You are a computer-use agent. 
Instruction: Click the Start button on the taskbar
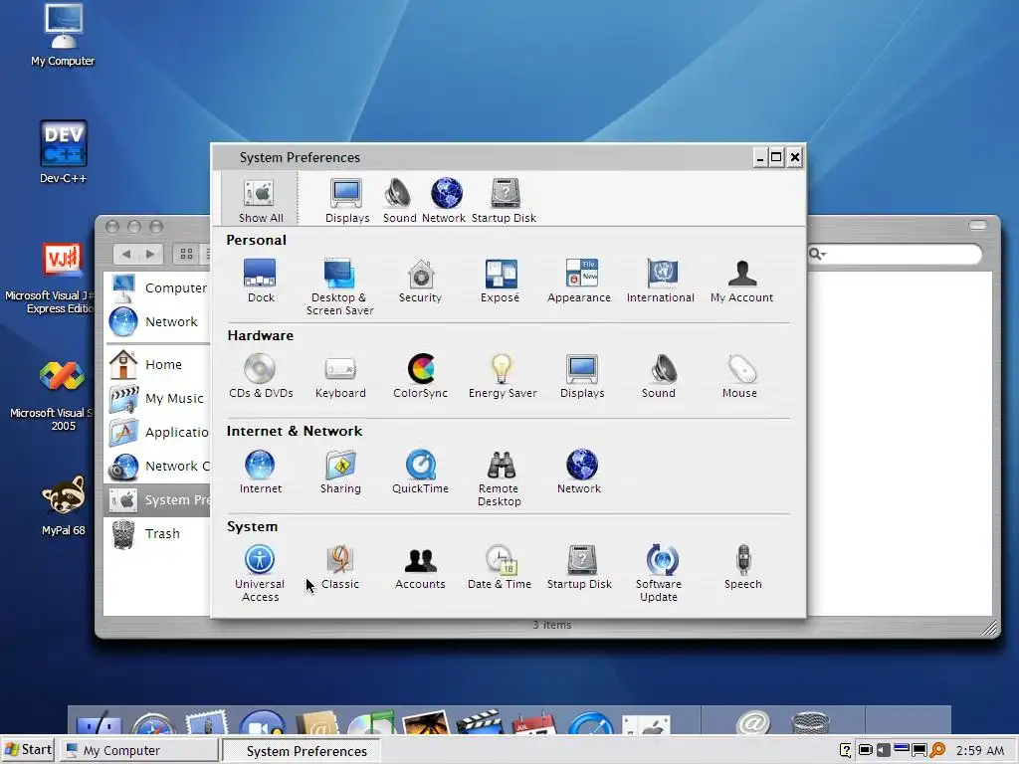point(28,750)
